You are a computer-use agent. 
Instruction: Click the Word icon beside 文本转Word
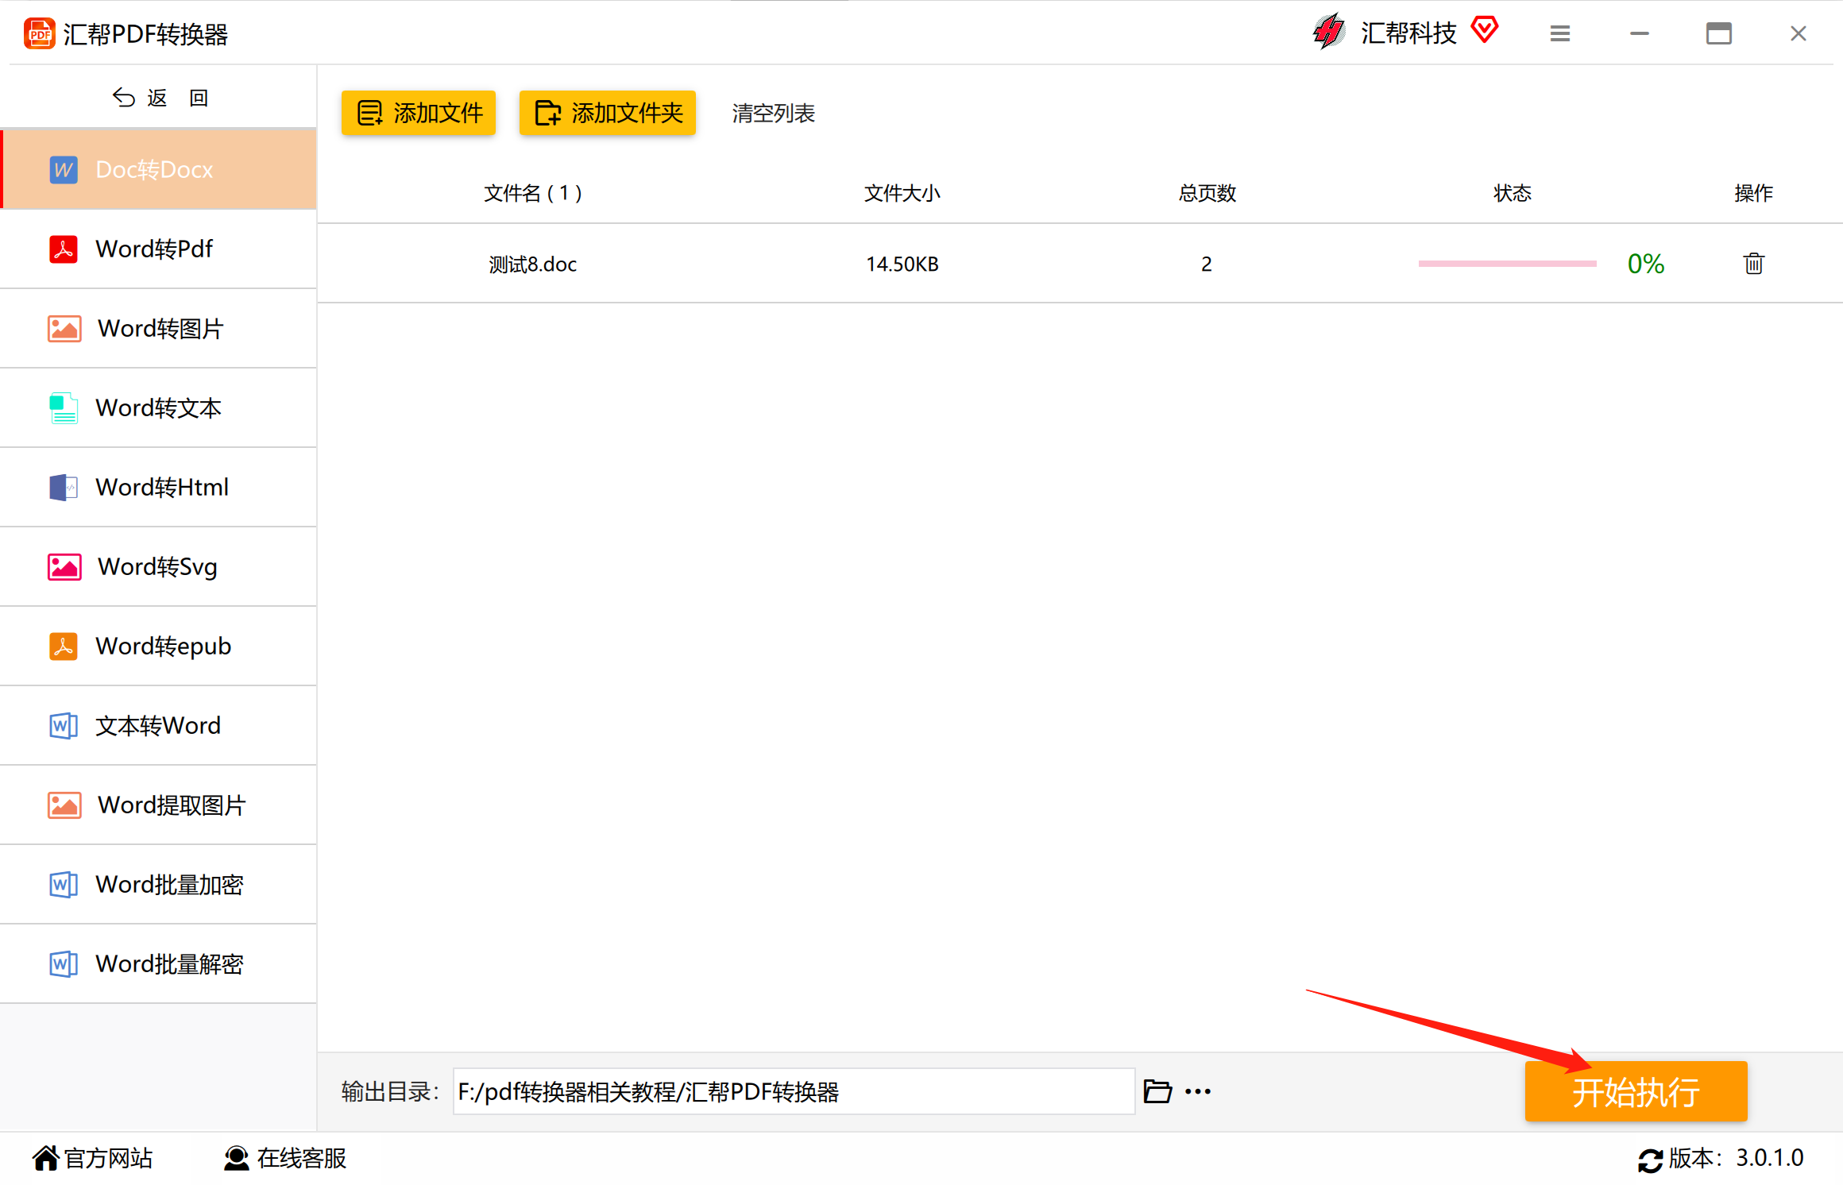tap(64, 726)
